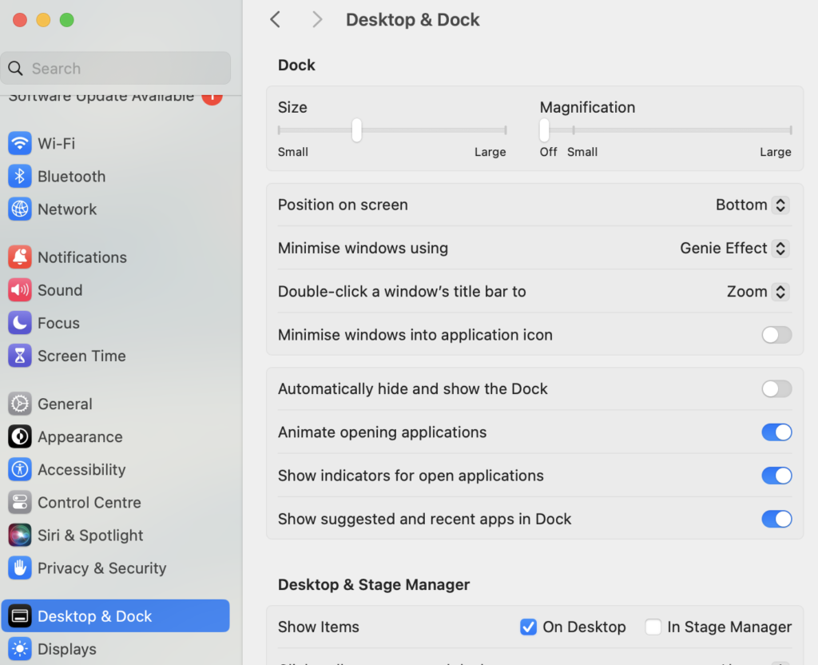Open the Position on screen dropdown

point(751,205)
